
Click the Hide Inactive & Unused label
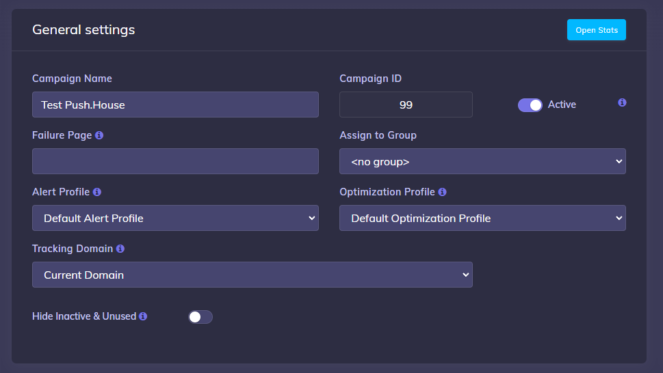(84, 316)
